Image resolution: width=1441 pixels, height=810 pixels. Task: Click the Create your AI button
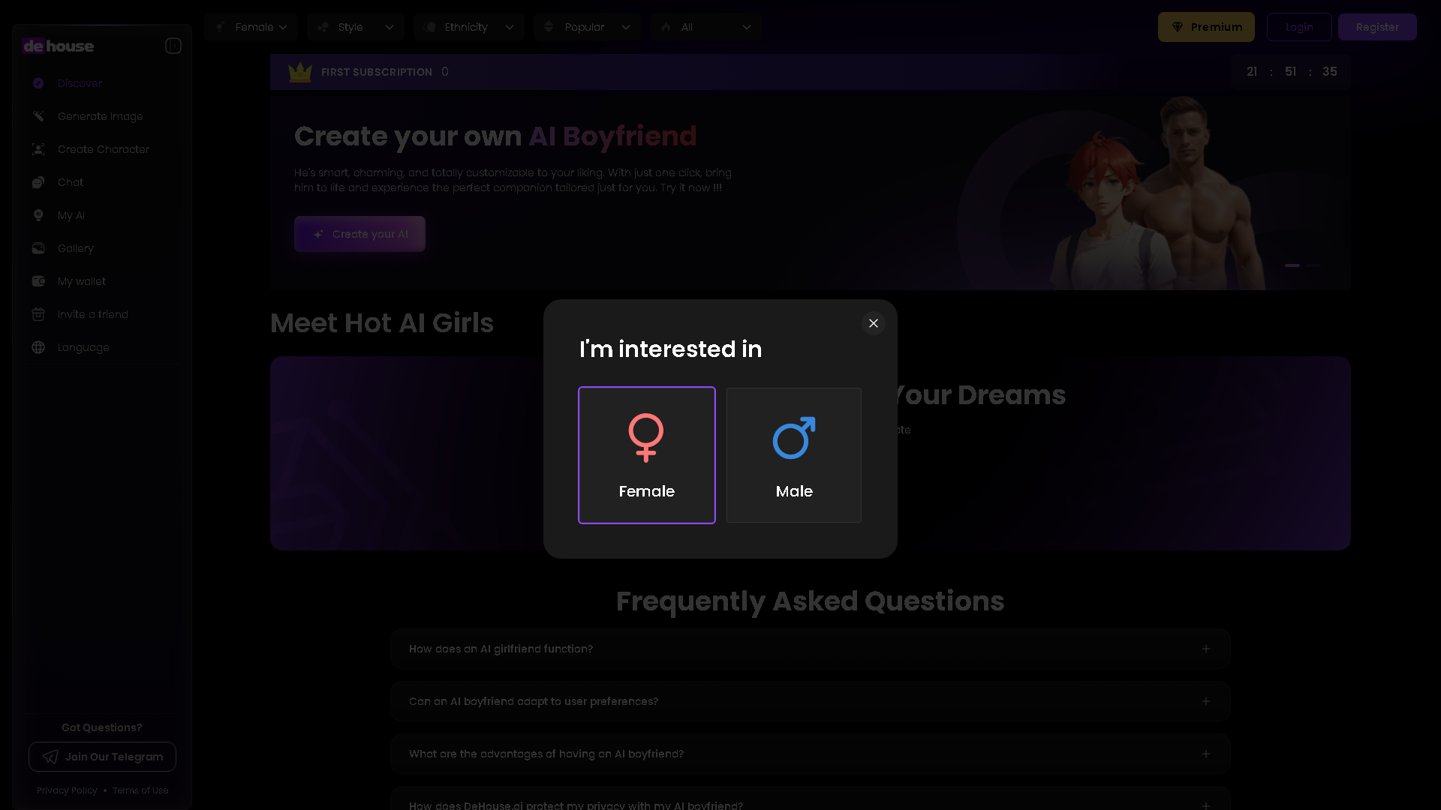359,234
